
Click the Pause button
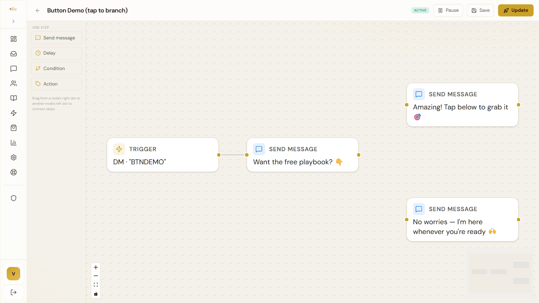pyautogui.click(x=448, y=10)
